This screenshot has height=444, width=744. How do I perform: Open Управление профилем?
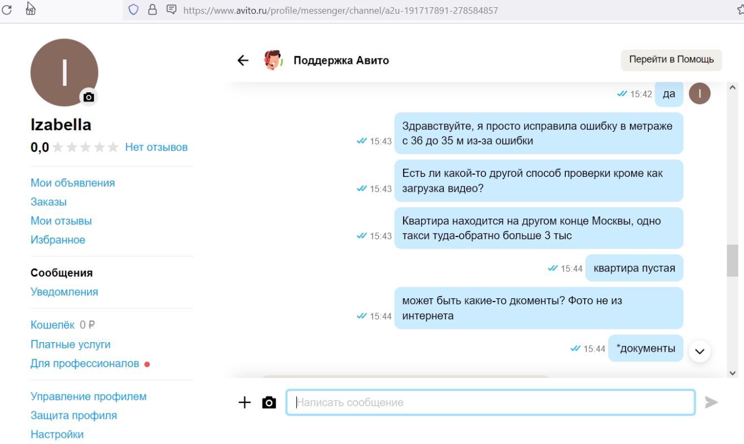(89, 397)
